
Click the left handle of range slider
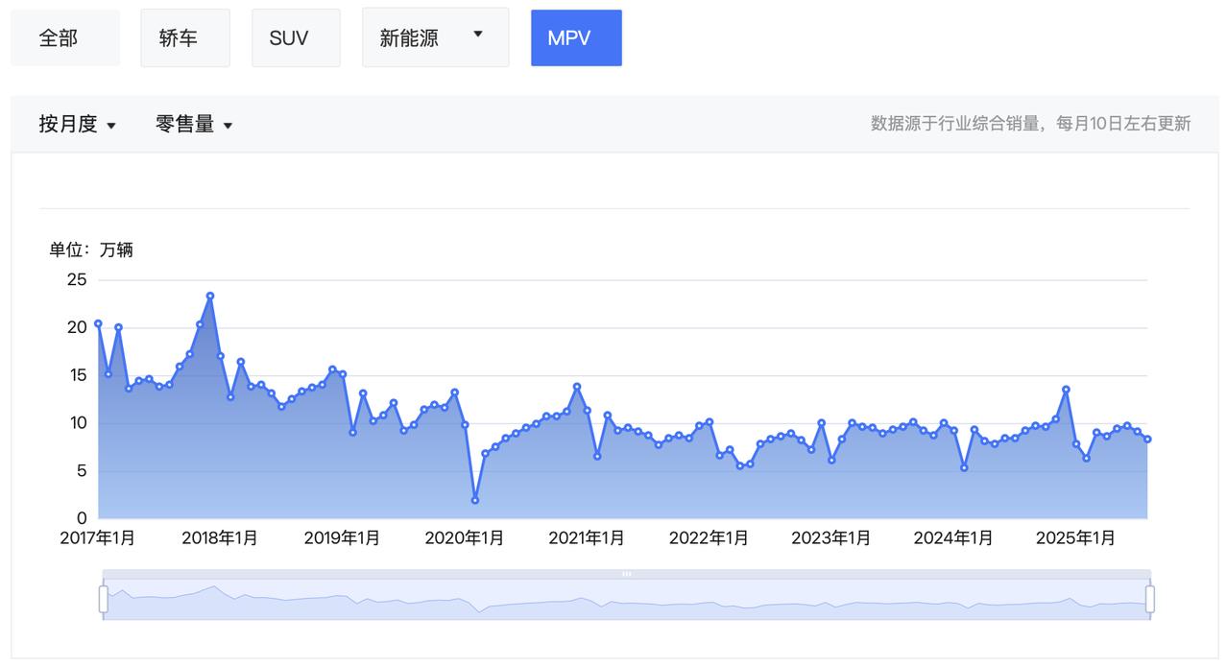[103, 599]
